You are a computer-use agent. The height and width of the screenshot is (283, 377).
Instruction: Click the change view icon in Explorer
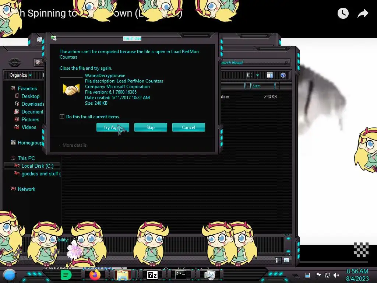(249, 75)
